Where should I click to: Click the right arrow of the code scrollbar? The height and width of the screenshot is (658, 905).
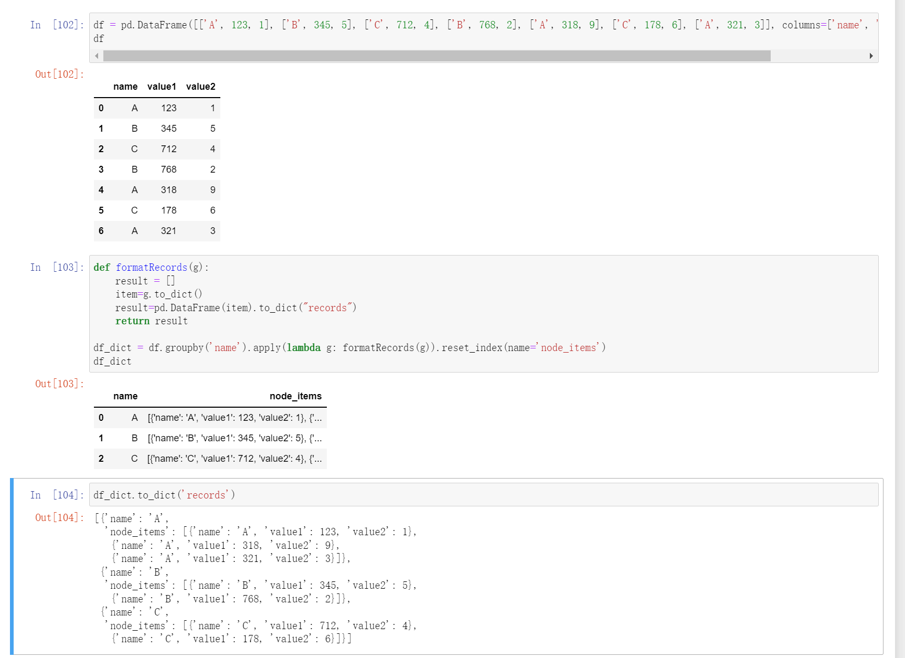coord(871,56)
